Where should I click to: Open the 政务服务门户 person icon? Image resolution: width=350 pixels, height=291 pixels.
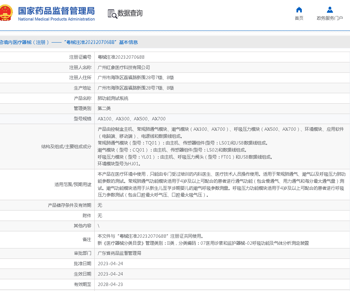click(330, 10)
